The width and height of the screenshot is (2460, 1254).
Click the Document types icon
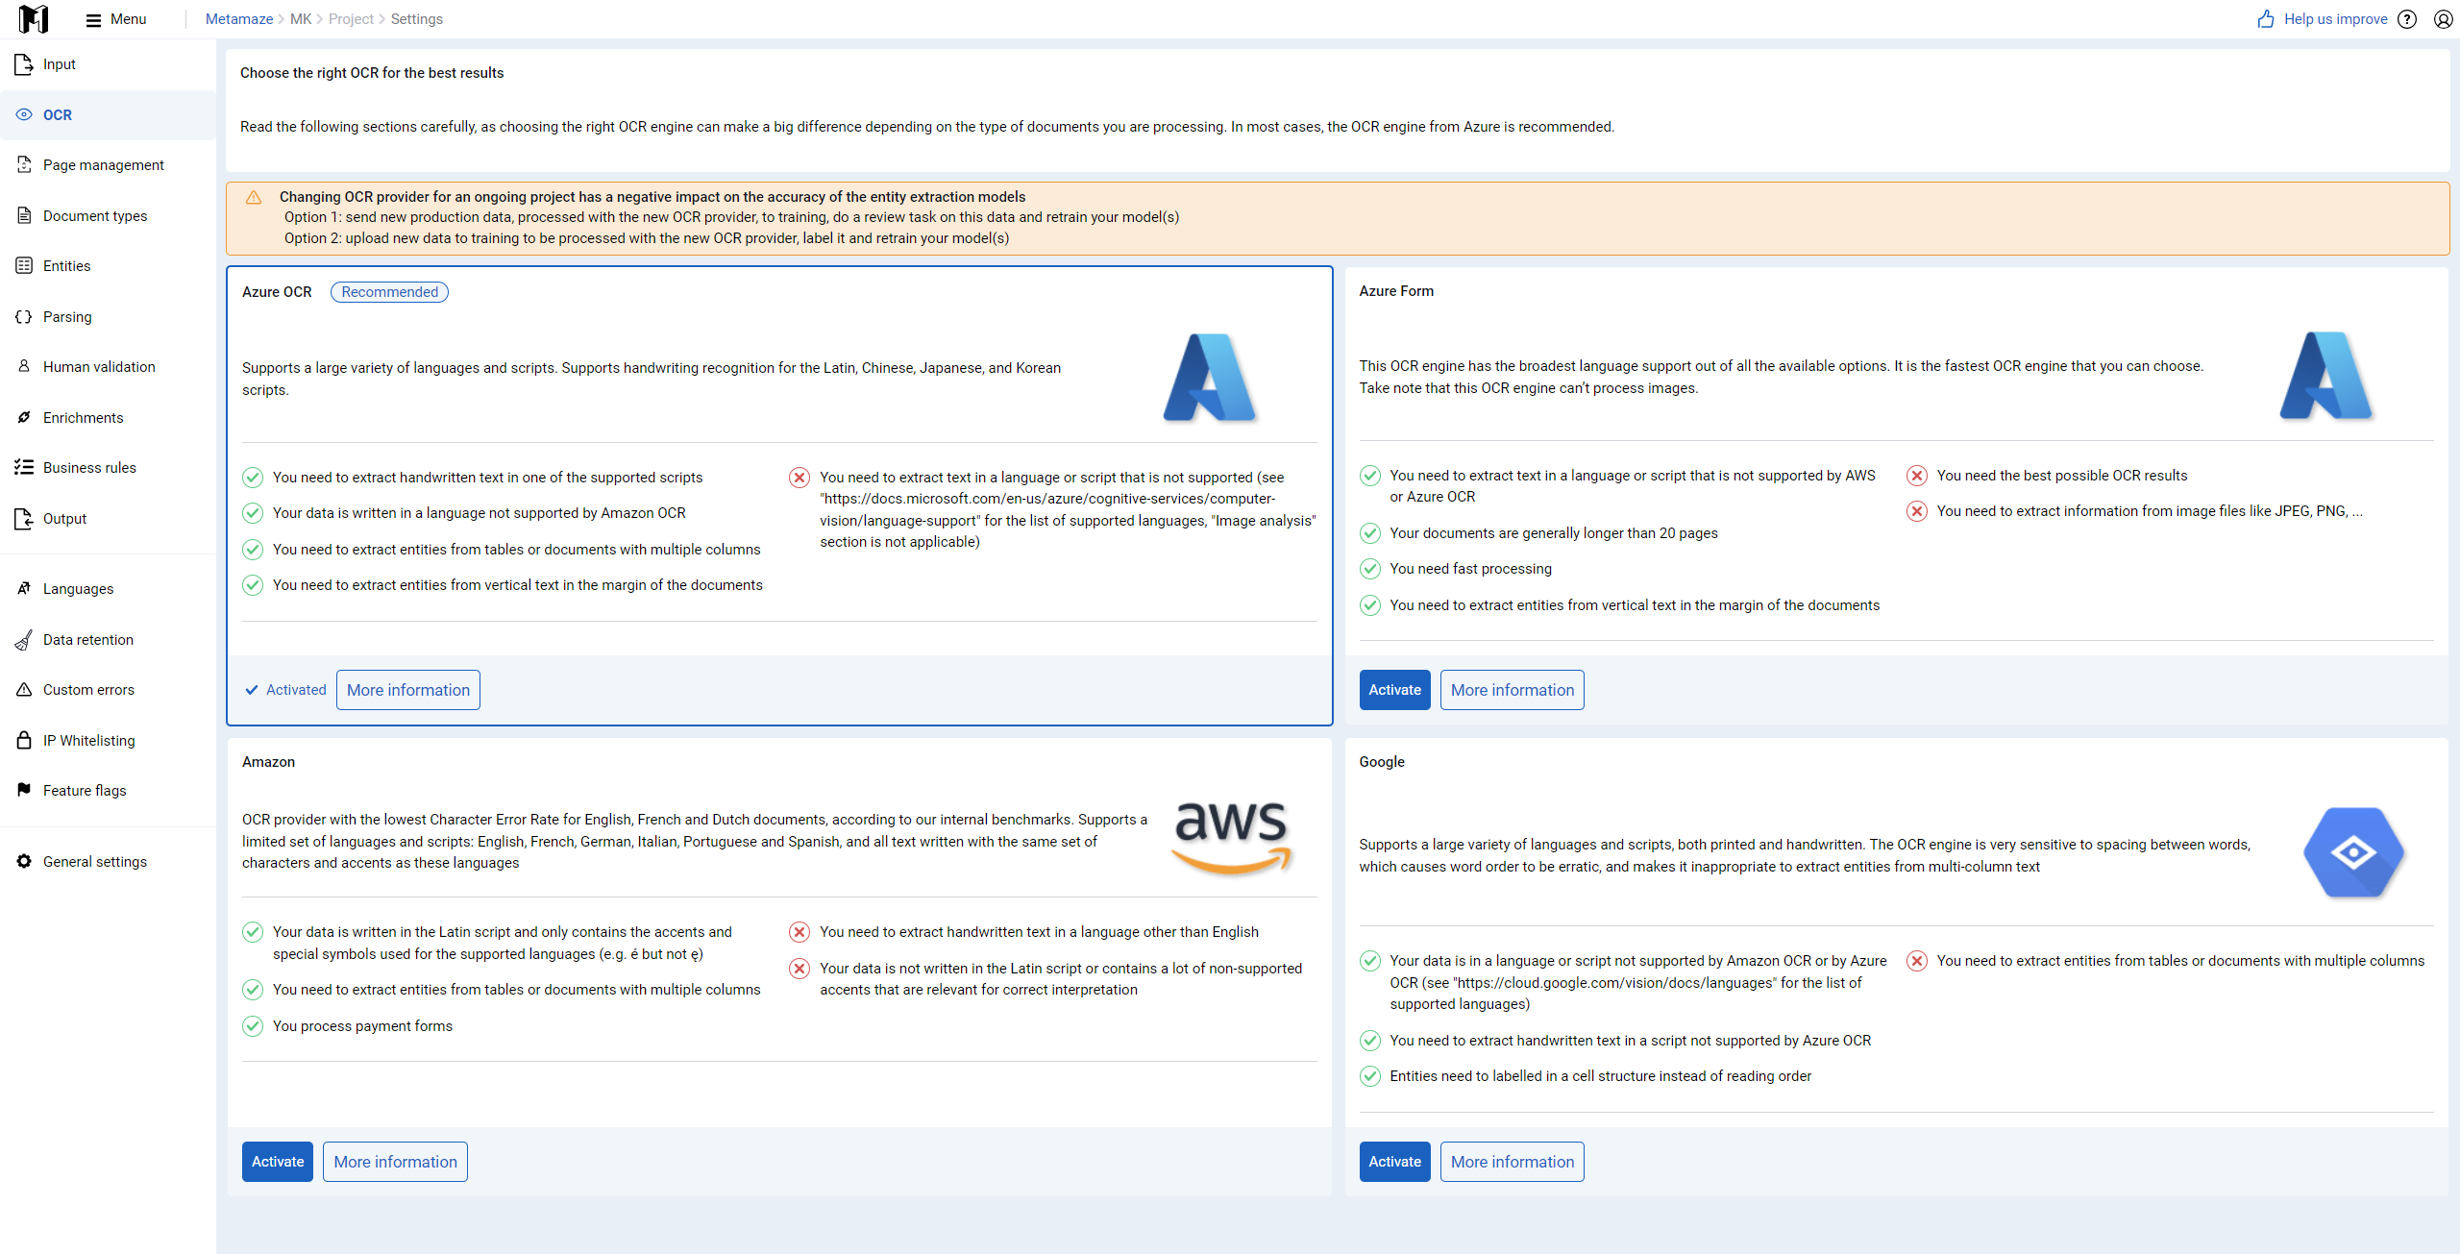click(x=24, y=215)
